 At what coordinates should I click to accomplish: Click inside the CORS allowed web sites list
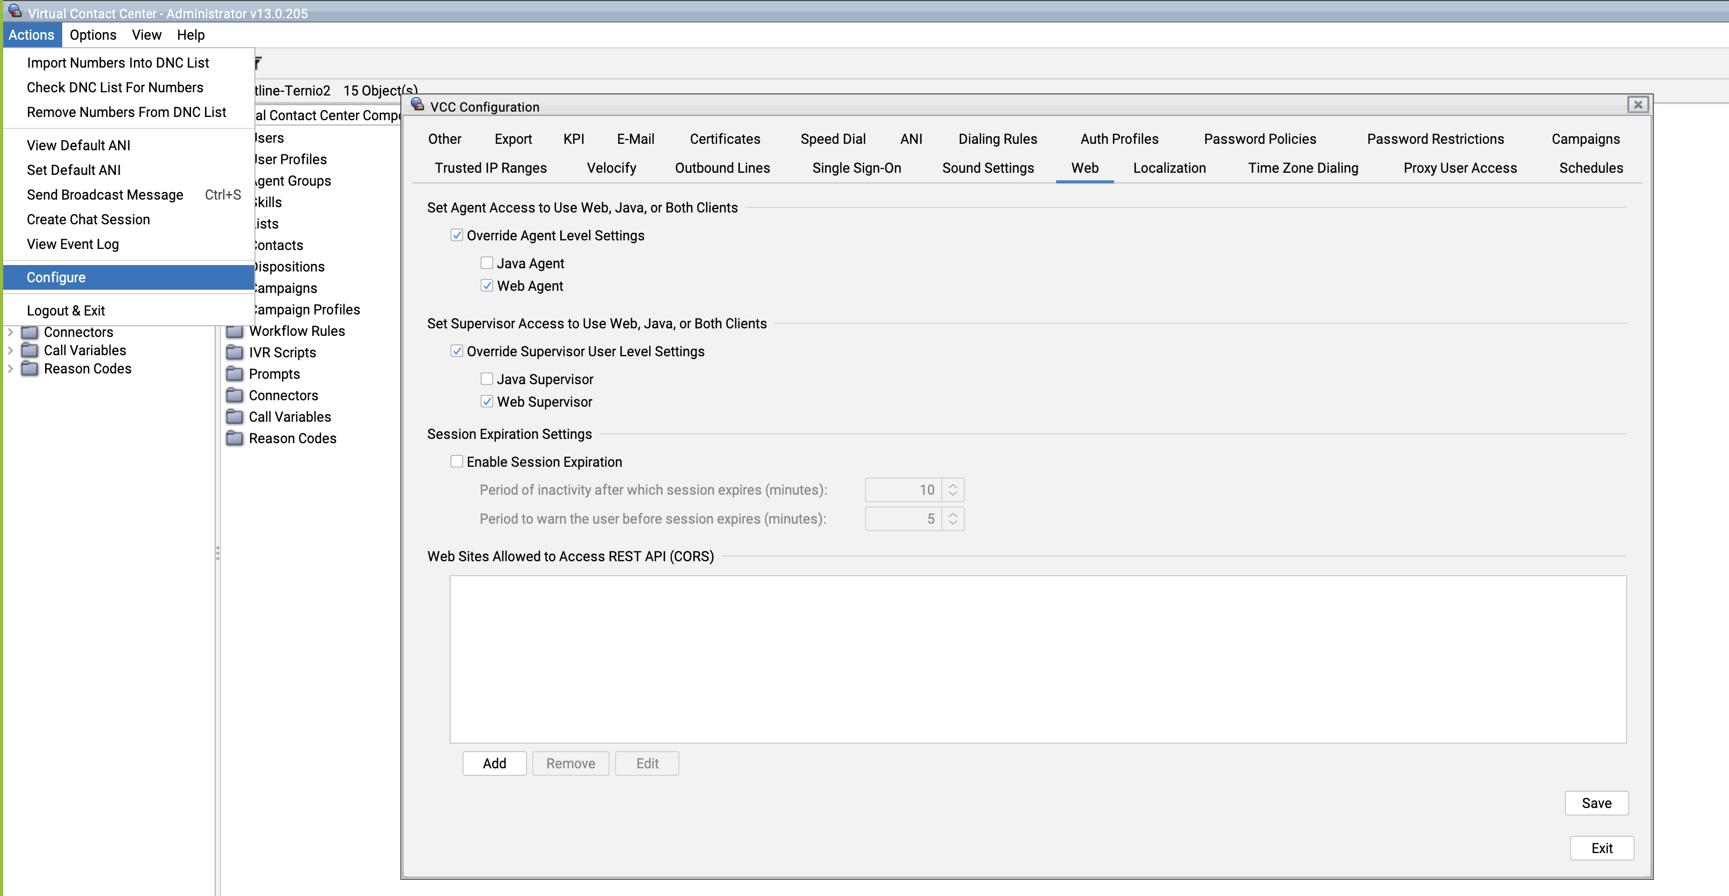(1037, 658)
